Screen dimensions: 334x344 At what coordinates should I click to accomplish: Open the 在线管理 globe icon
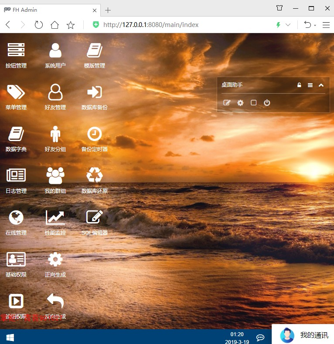16,217
